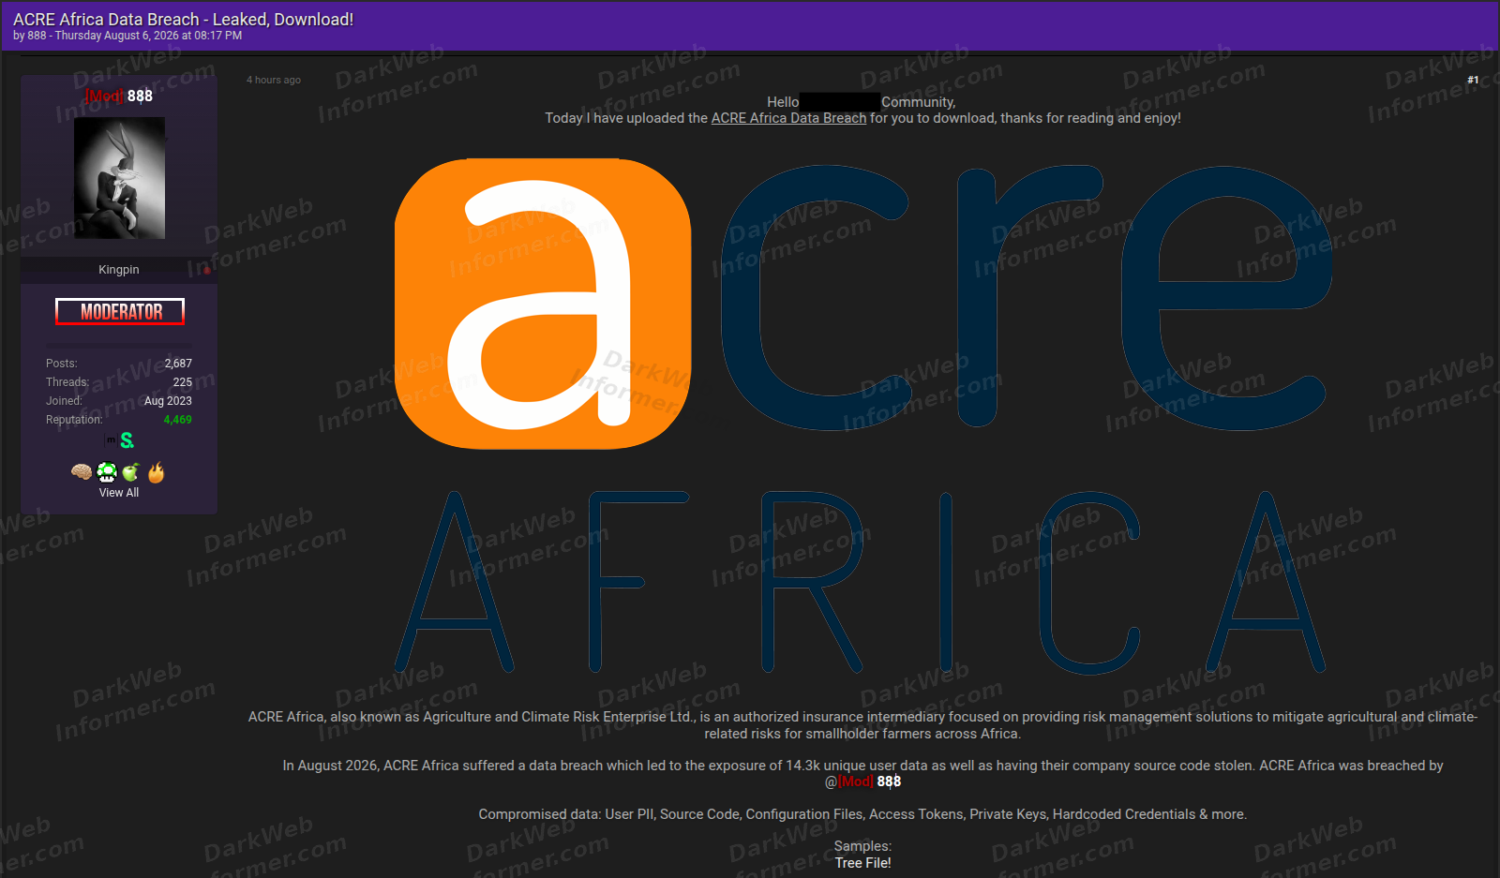Open the flame award badge
Image resolution: width=1500 pixels, height=878 pixels.
(x=156, y=472)
